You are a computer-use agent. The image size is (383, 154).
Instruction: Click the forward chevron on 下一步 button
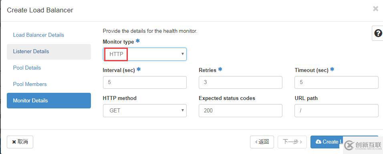point(301,142)
